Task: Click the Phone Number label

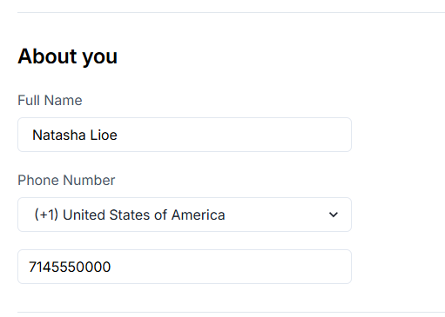Action: (66, 180)
